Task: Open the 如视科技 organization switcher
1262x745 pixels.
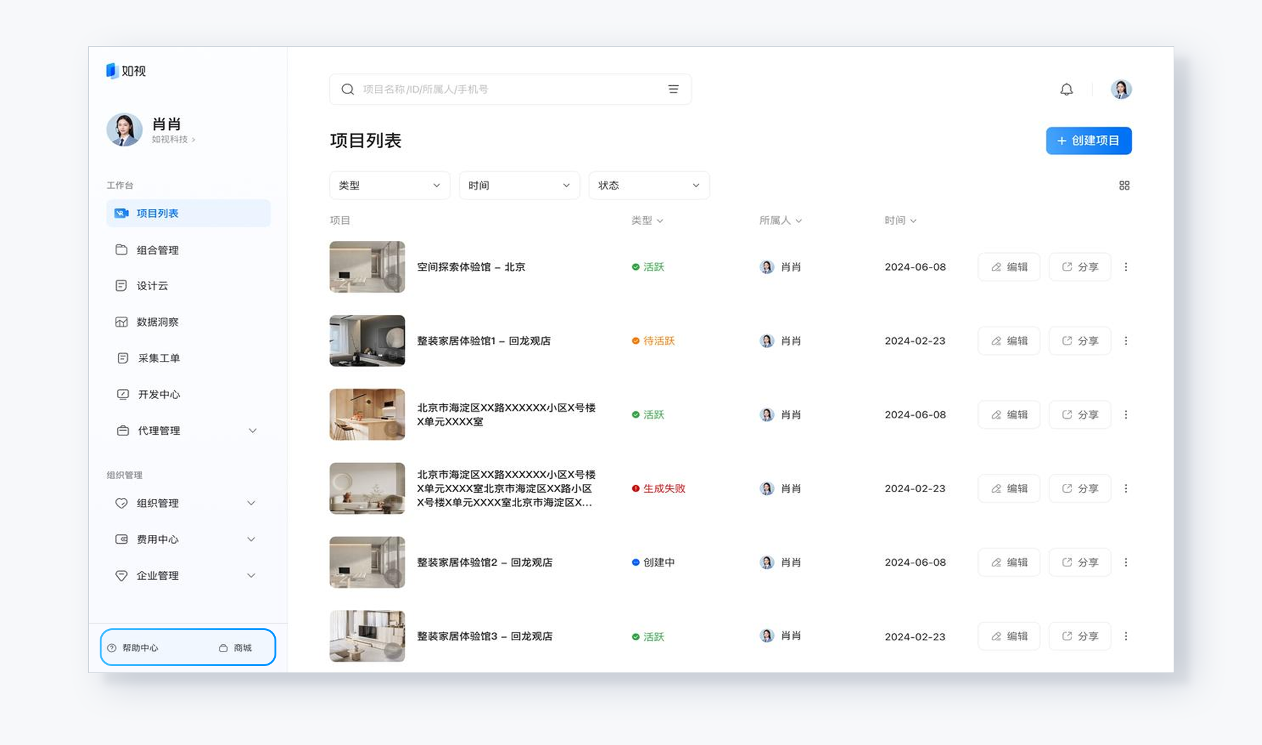Action: 174,139
